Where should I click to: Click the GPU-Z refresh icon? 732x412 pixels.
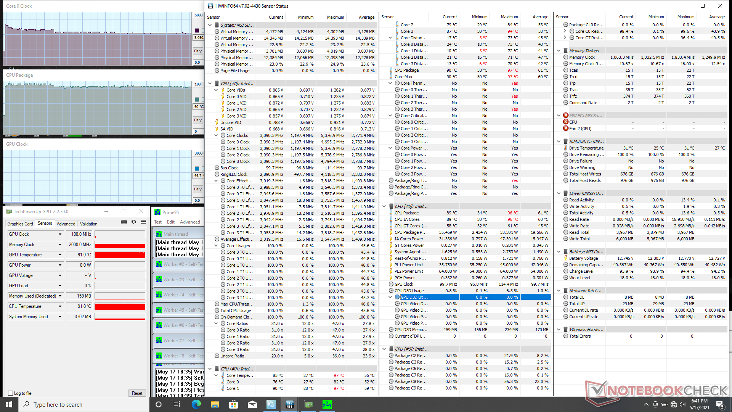133,222
